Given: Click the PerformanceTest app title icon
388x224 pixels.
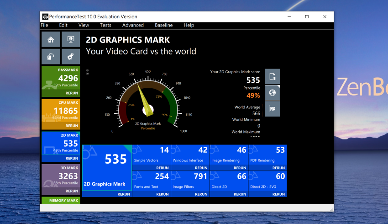Looking at the screenshot, I should 45,16.
